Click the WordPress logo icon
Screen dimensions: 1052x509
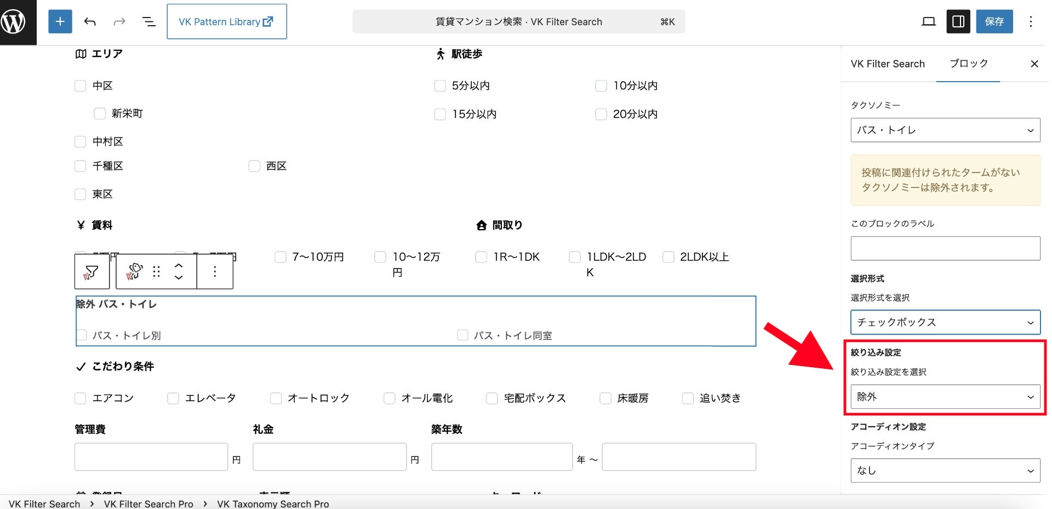(15, 22)
